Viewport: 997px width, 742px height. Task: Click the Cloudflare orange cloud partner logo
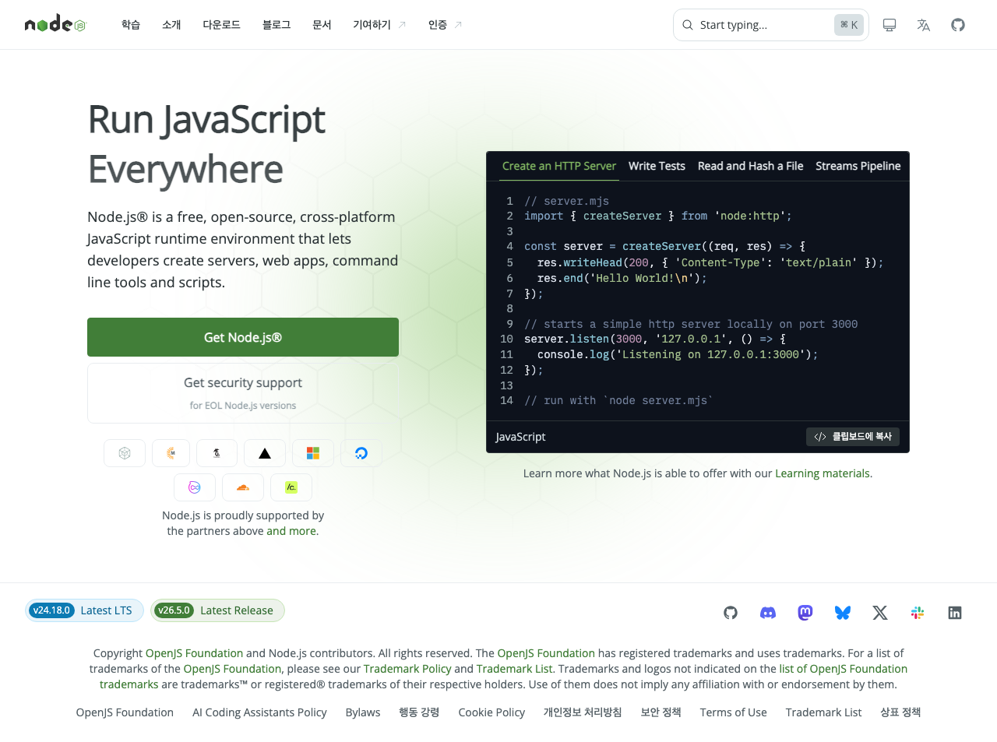(243, 487)
